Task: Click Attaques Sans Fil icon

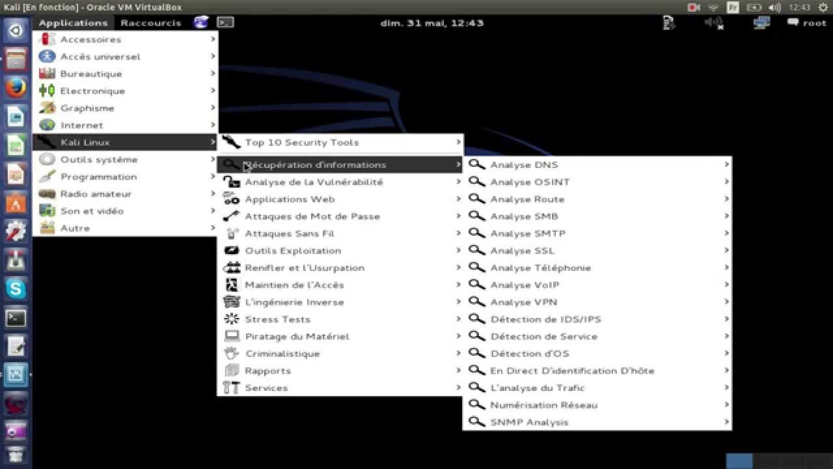Action: pos(232,233)
